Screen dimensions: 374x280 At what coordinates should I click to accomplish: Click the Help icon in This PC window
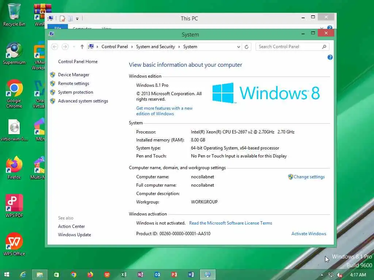[330, 28]
